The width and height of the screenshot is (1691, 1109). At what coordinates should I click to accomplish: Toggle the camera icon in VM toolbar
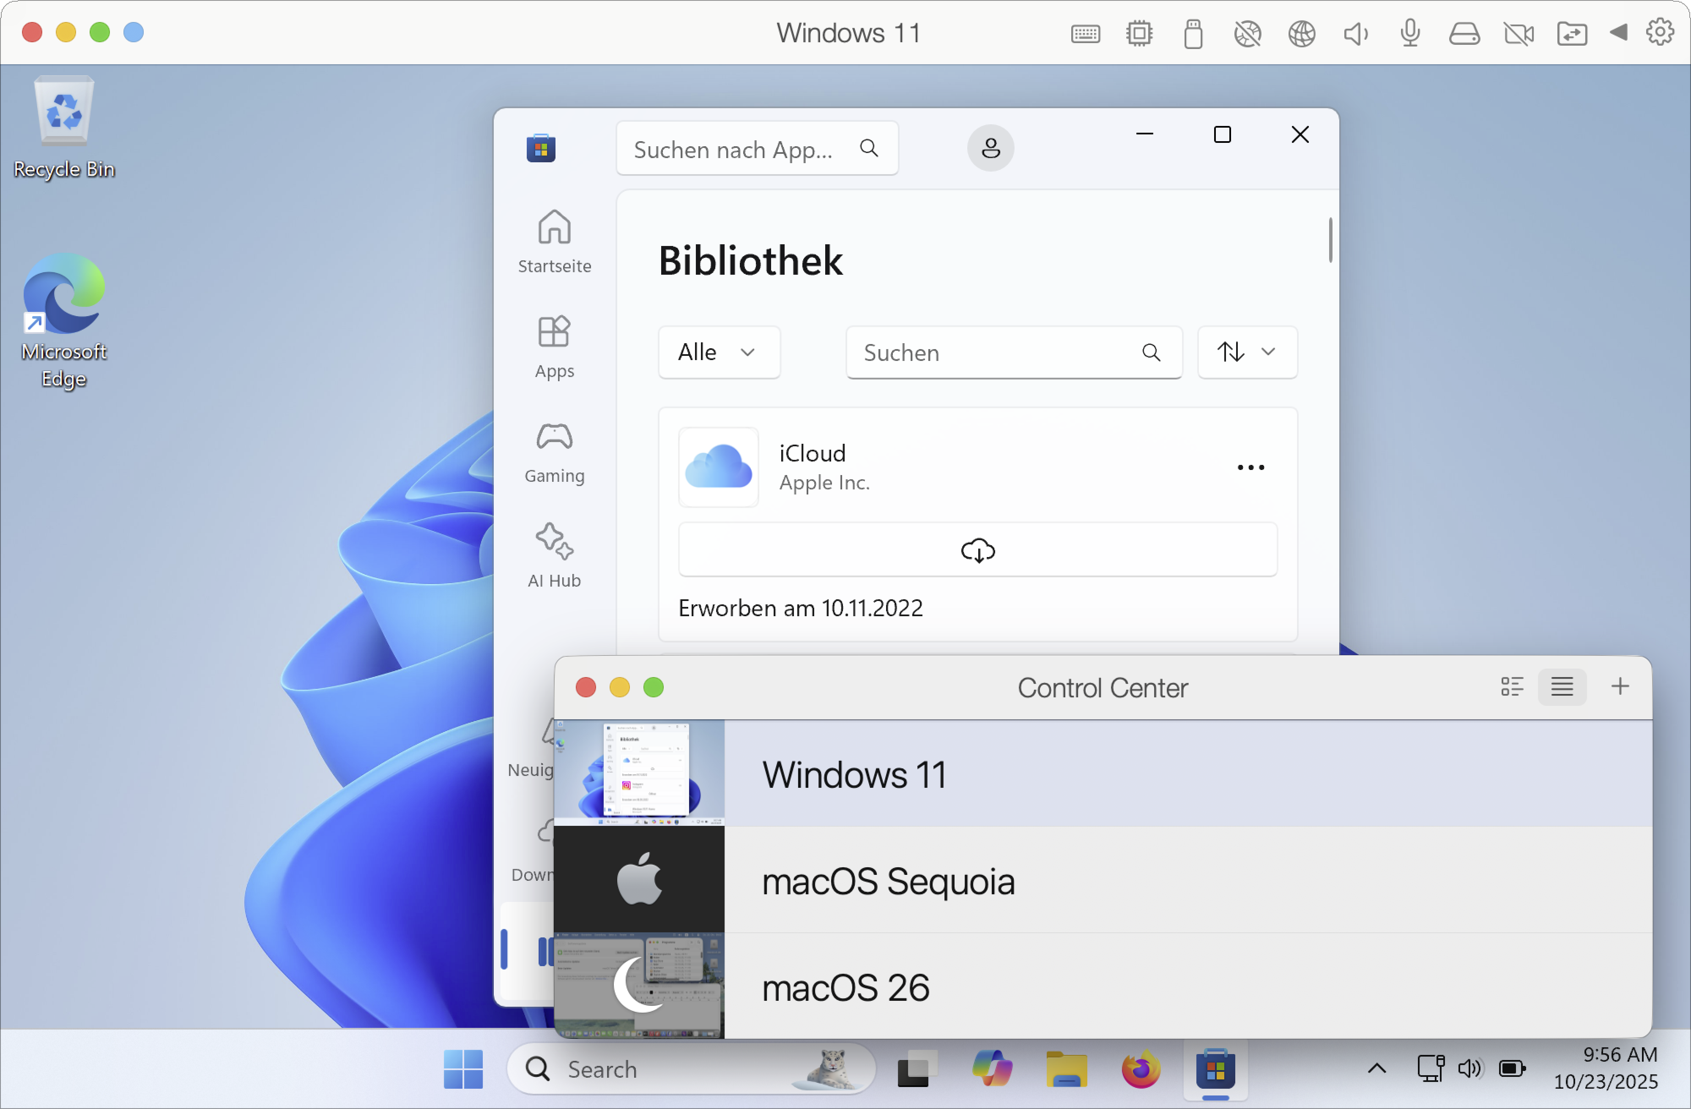click(x=1519, y=33)
